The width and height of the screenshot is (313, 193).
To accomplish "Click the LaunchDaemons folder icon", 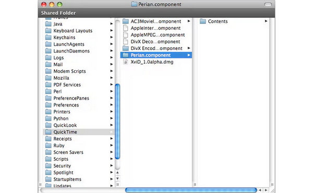I will [x=49, y=51].
